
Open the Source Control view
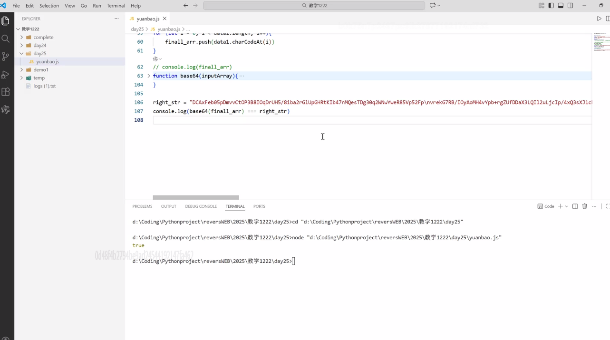(6, 56)
